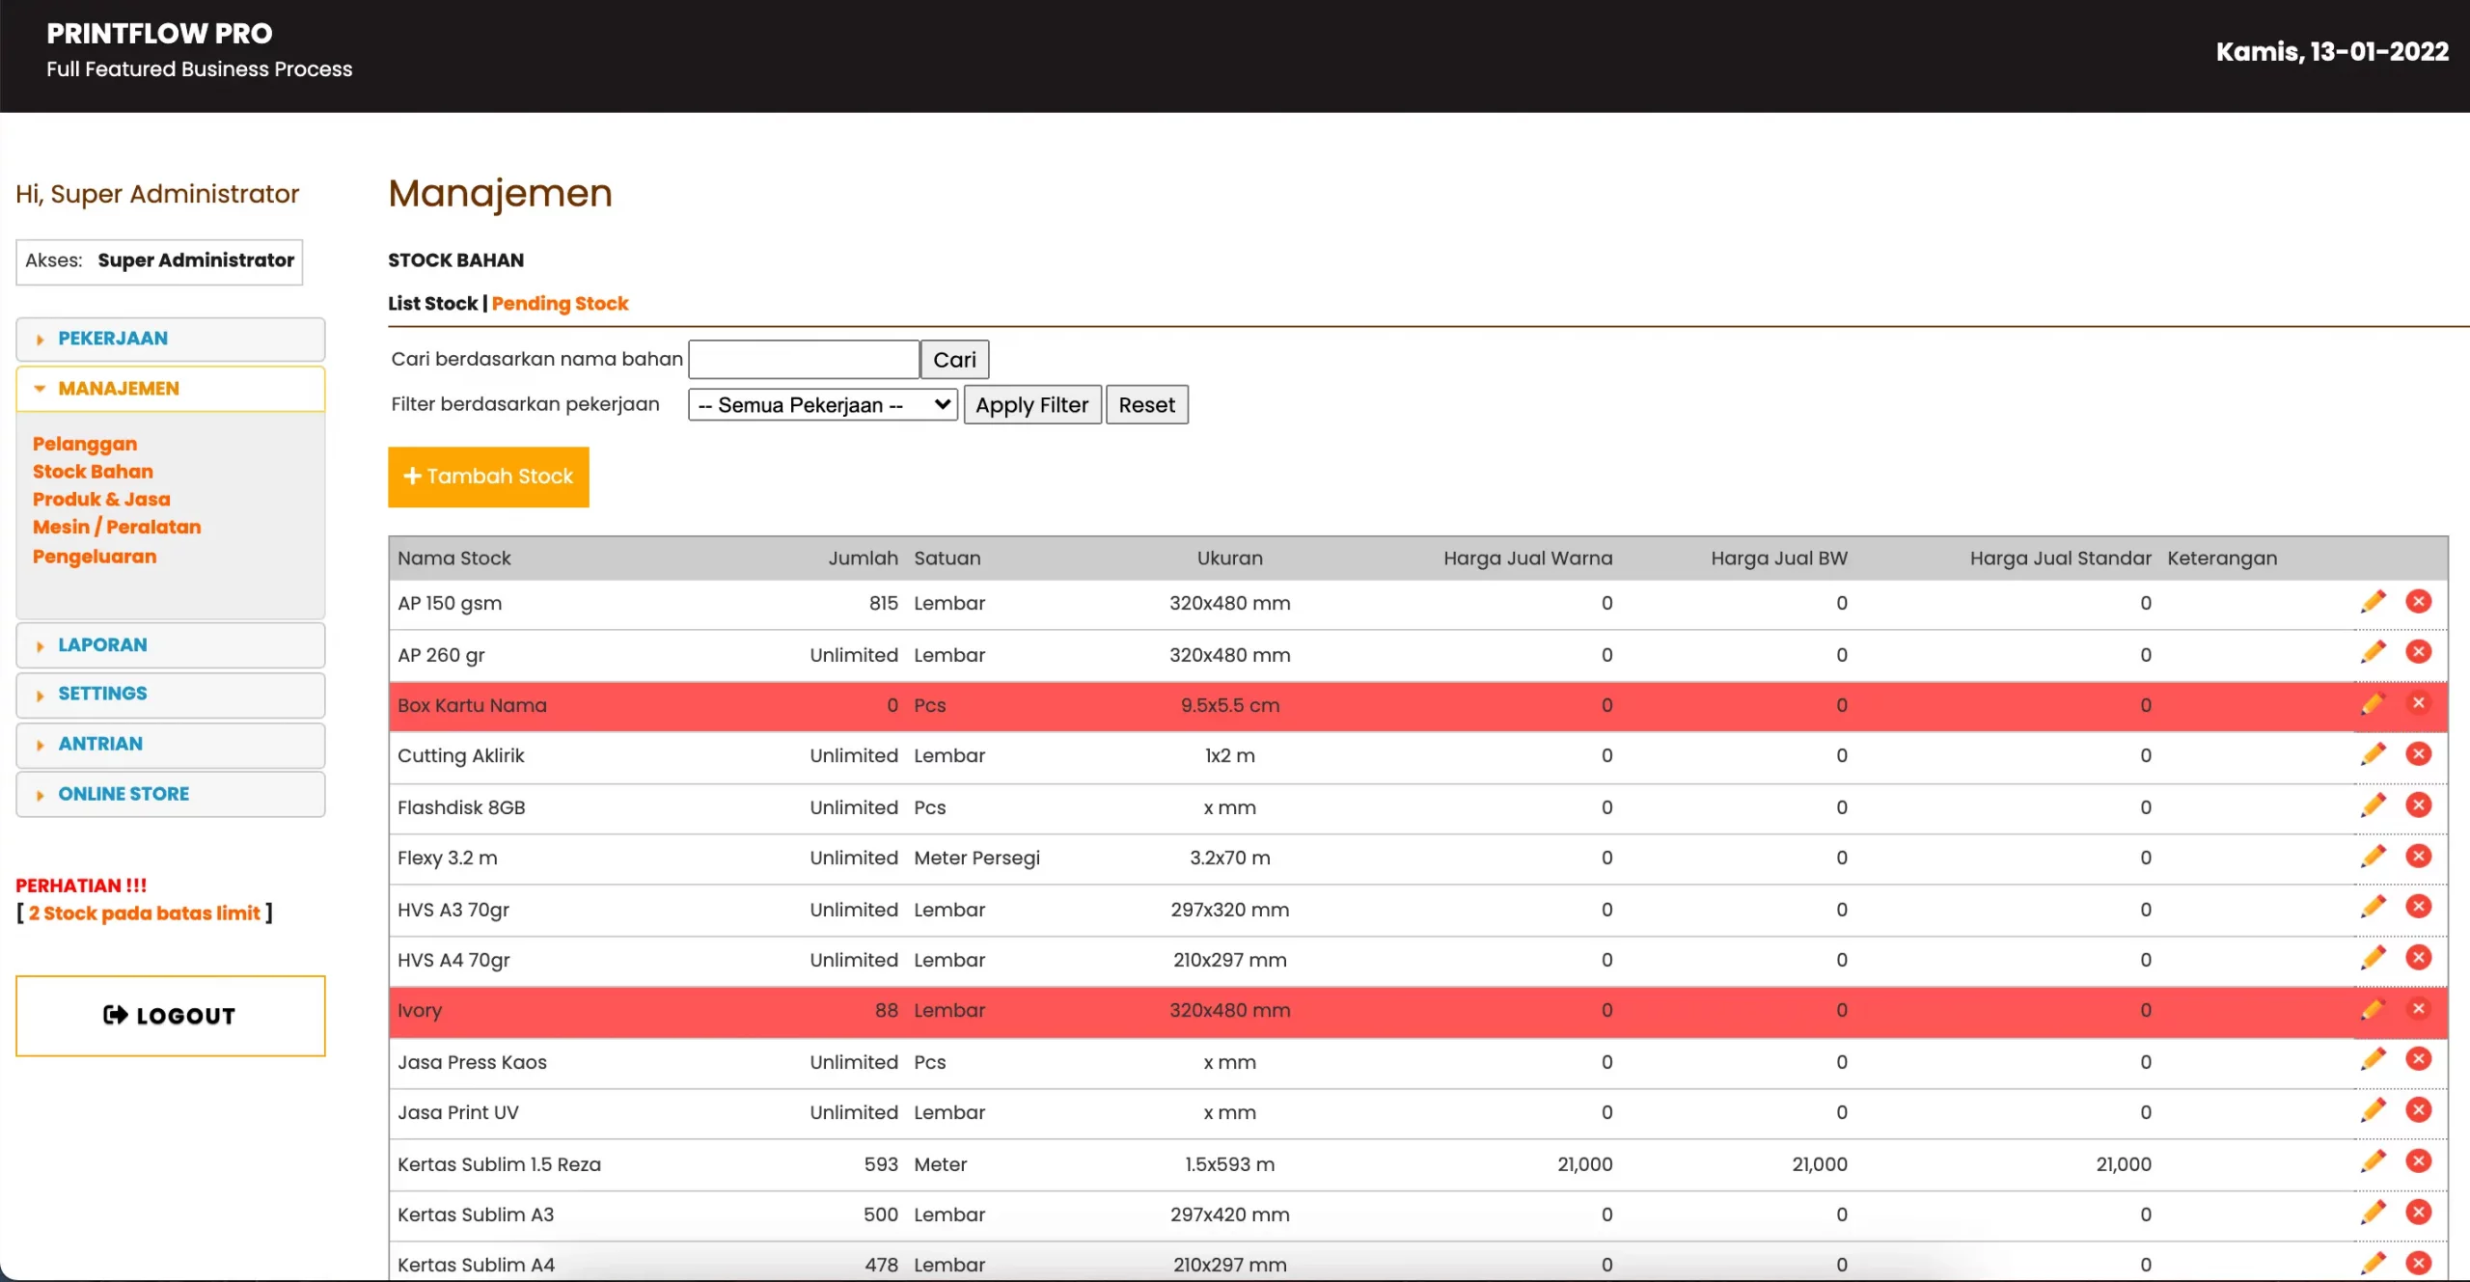This screenshot has width=2470, height=1282.
Task: Delete the Flexy 3.2 m row
Action: tap(2418, 857)
